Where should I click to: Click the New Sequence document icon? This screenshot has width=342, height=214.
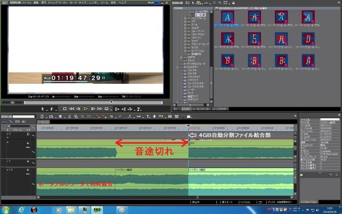[42, 116]
